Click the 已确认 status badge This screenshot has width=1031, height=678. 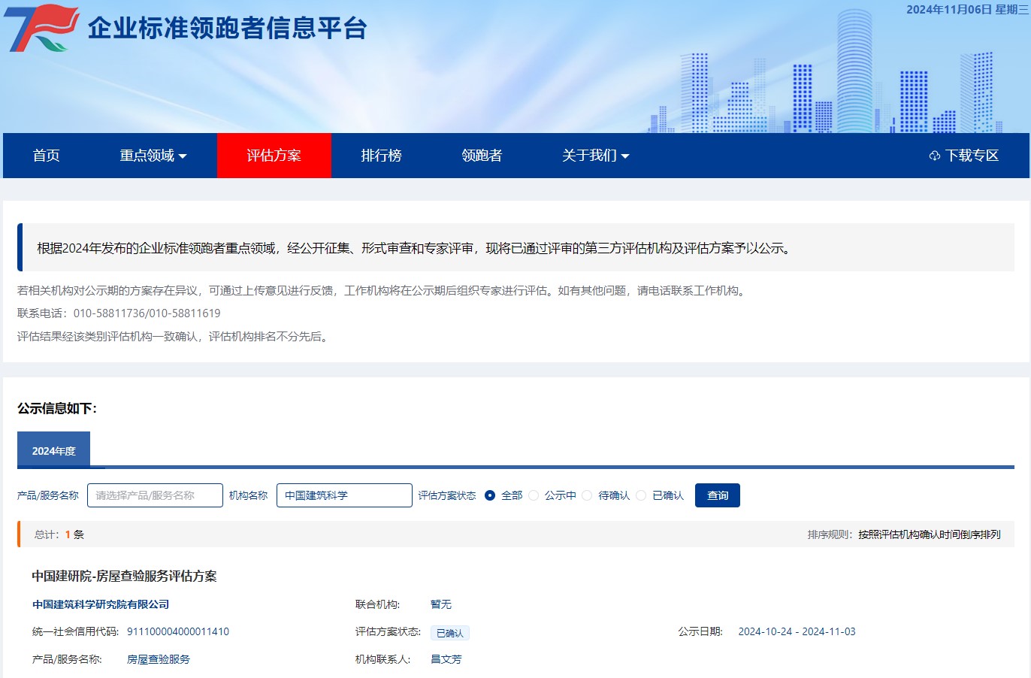pos(449,633)
